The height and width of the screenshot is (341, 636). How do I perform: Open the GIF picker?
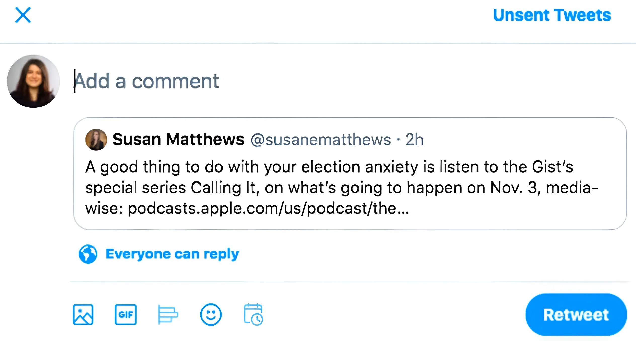tap(126, 315)
